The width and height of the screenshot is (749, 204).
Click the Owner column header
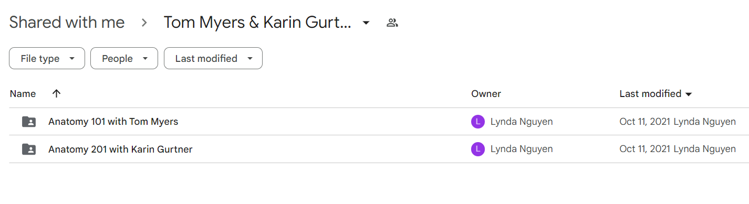pyautogui.click(x=486, y=94)
